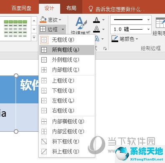Expand the table styles gallery More button

[34, 37]
